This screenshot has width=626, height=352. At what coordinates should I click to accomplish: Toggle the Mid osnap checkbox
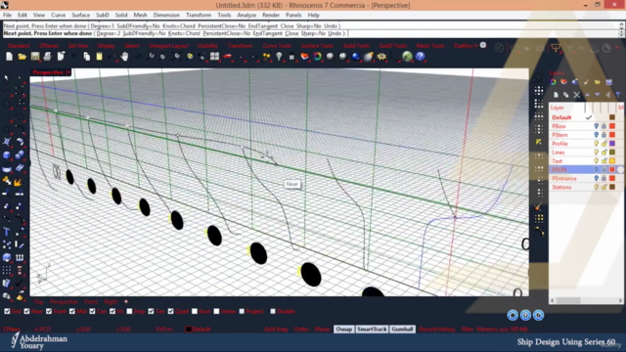click(x=72, y=311)
